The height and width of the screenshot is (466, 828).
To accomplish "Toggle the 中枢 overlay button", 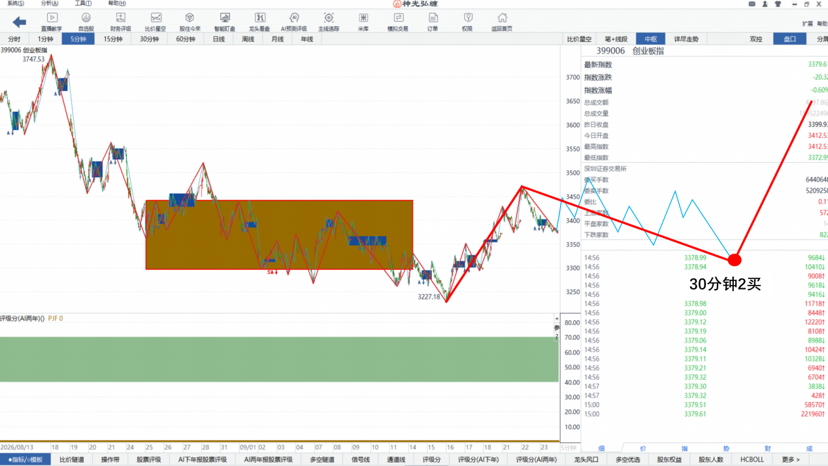I will point(650,39).
